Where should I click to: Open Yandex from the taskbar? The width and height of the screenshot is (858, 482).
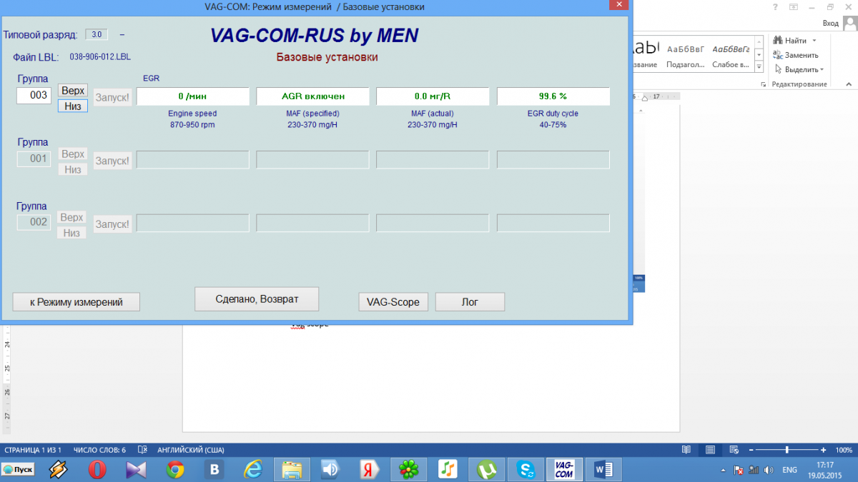369,469
